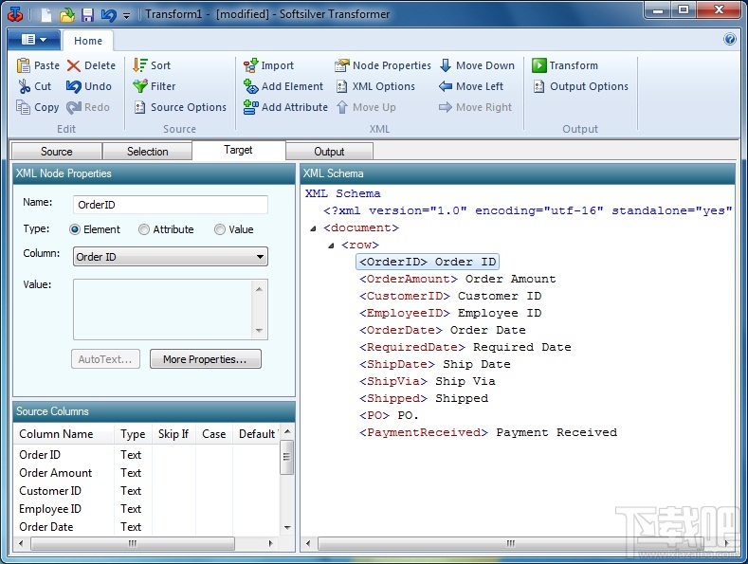The width and height of the screenshot is (748, 564).
Task: Open Output Options icon
Action: tap(539, 86)
